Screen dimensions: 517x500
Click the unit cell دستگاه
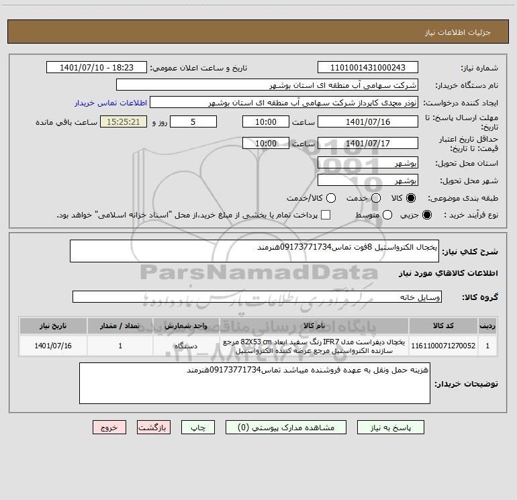click(186, 346)
